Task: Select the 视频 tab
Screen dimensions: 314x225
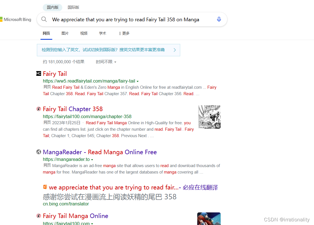Action: tap(84, 33)
